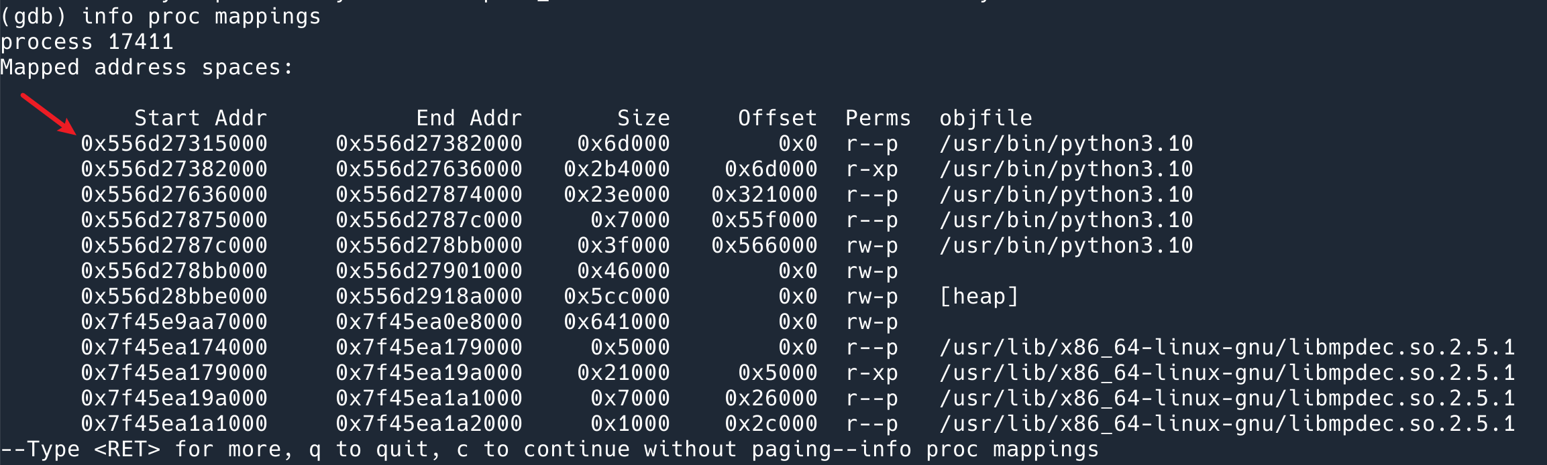Screen dimensions: 1547x465
Task: Click the (gdb) prompt at the top
Action: tap(34, 16)
